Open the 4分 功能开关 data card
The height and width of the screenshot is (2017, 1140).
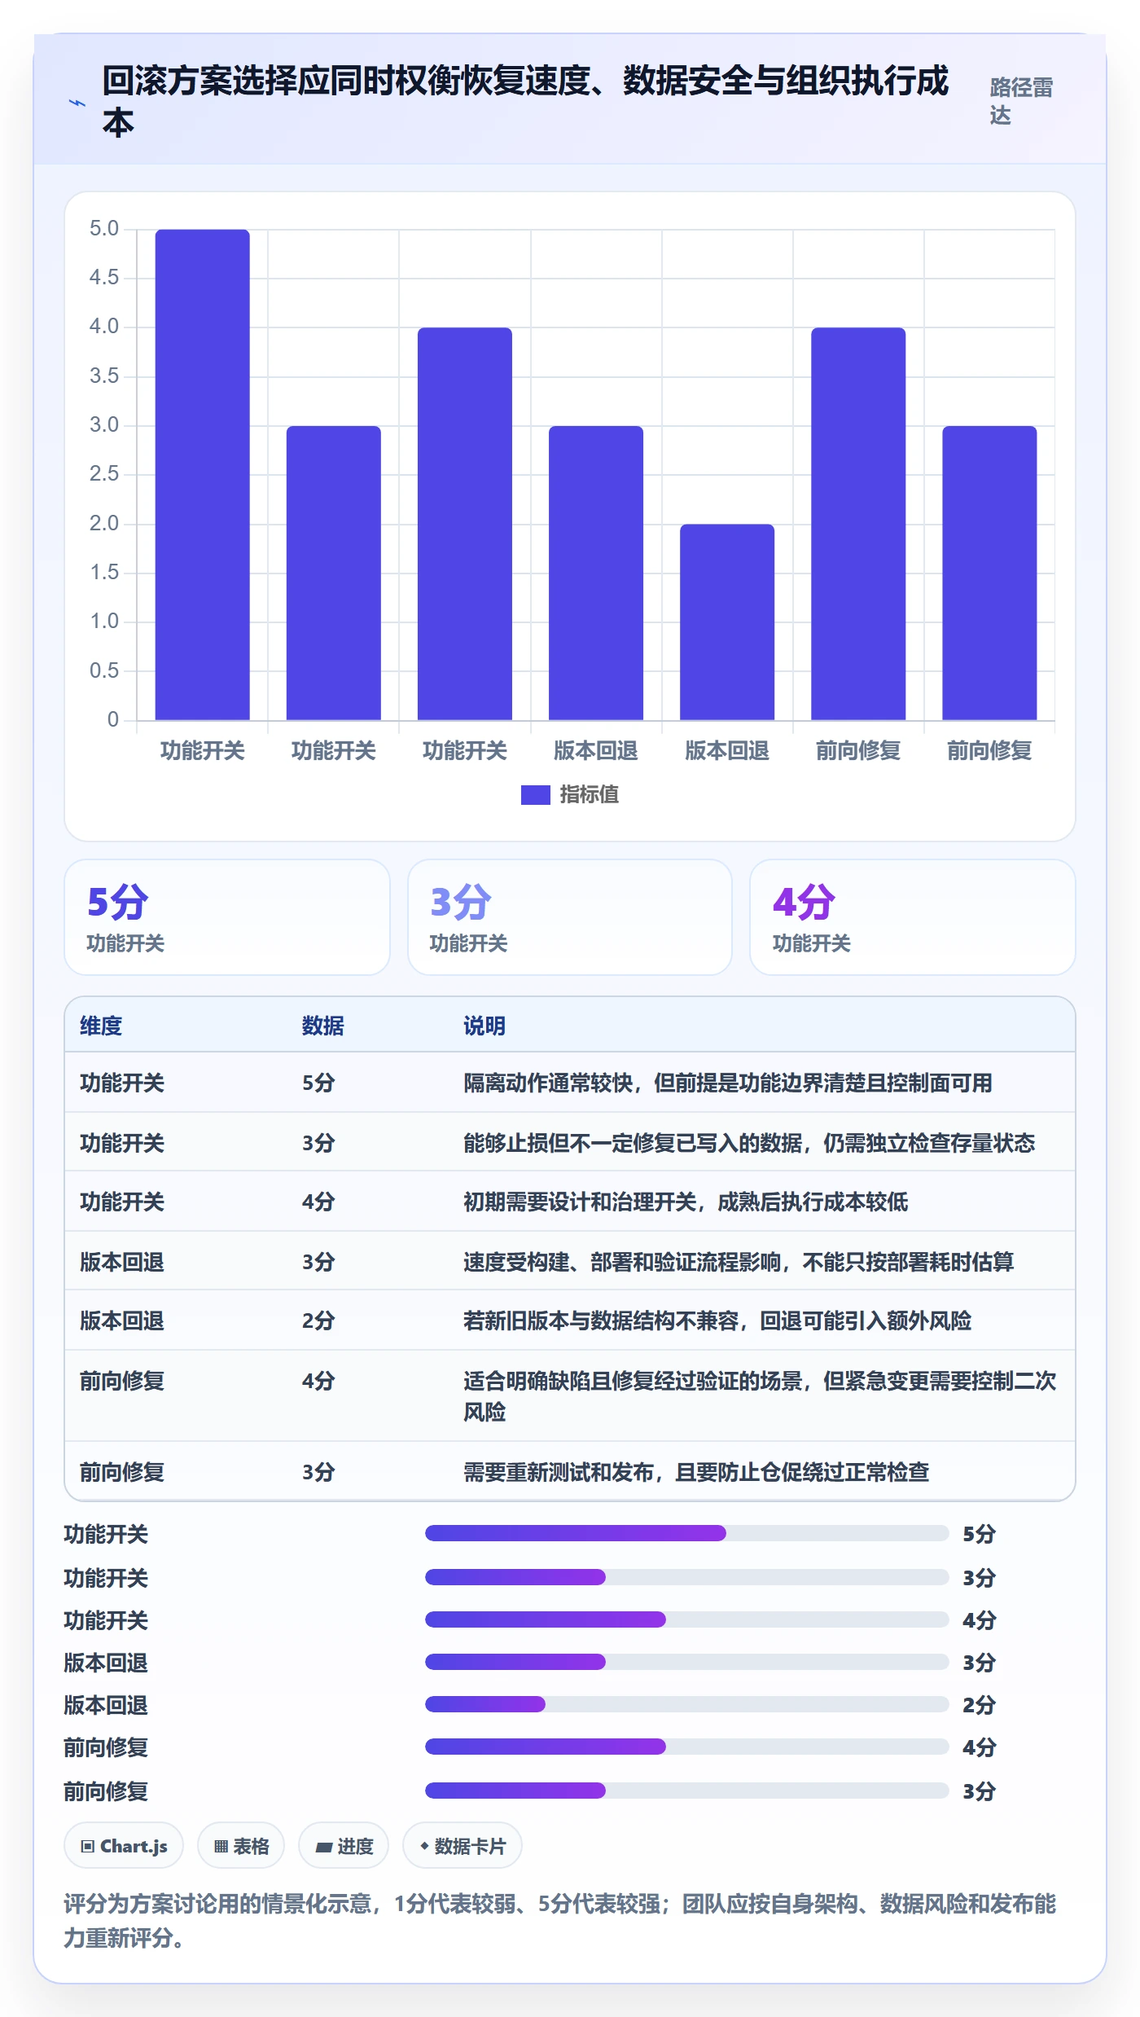click(912, 917)
